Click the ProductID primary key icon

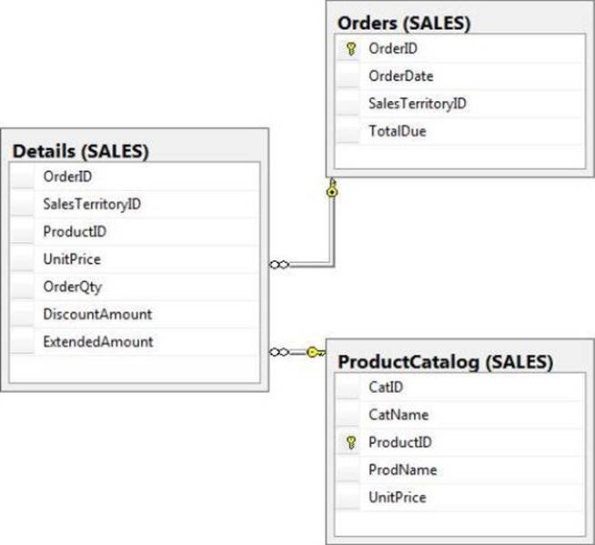click(x=351, y=443)
